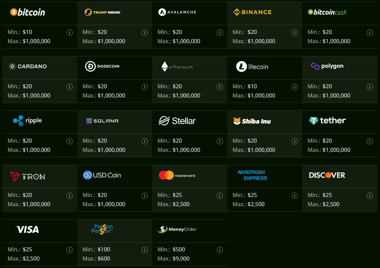Image resolution: width=380 pixels, height=268 pixels.
Task: Select the Visa card option
Action: click(x=28, y=230)
